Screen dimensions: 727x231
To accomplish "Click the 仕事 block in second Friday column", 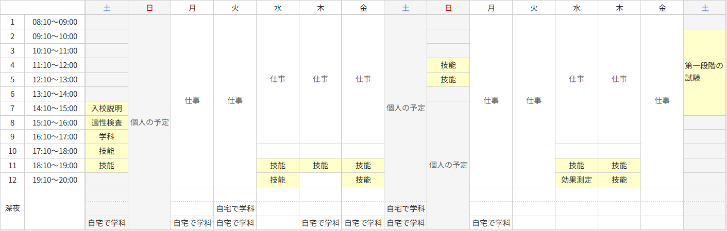I will point(662,101).
